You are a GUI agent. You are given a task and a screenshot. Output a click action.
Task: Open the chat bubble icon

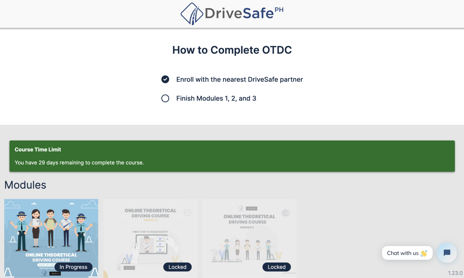(447, 253)
